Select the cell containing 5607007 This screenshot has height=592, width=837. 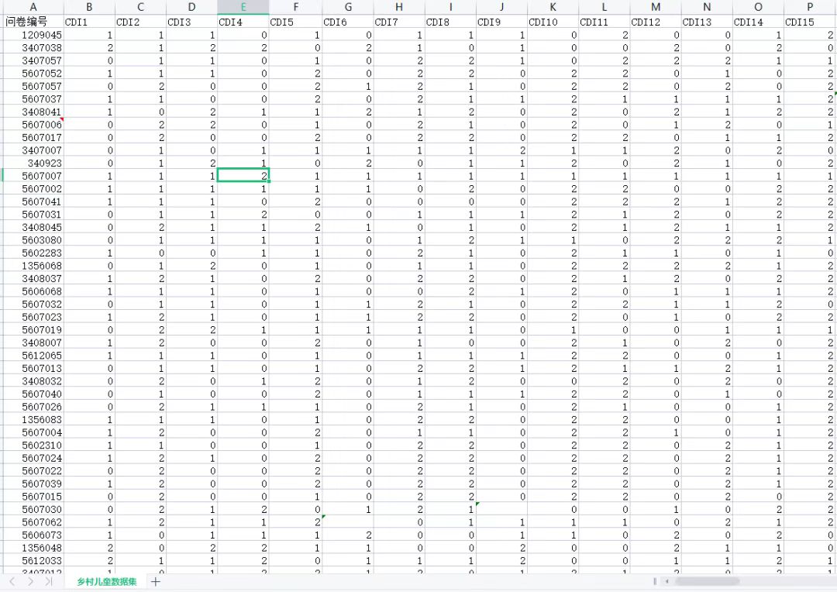coord(33,176)
